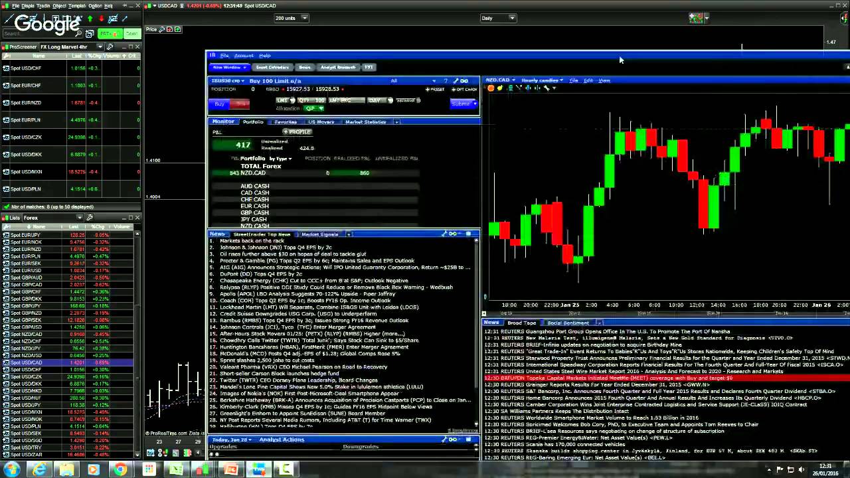The image size is (850, 478).
Task: Open the media player taskbar icon
Action: pos(92,469)
